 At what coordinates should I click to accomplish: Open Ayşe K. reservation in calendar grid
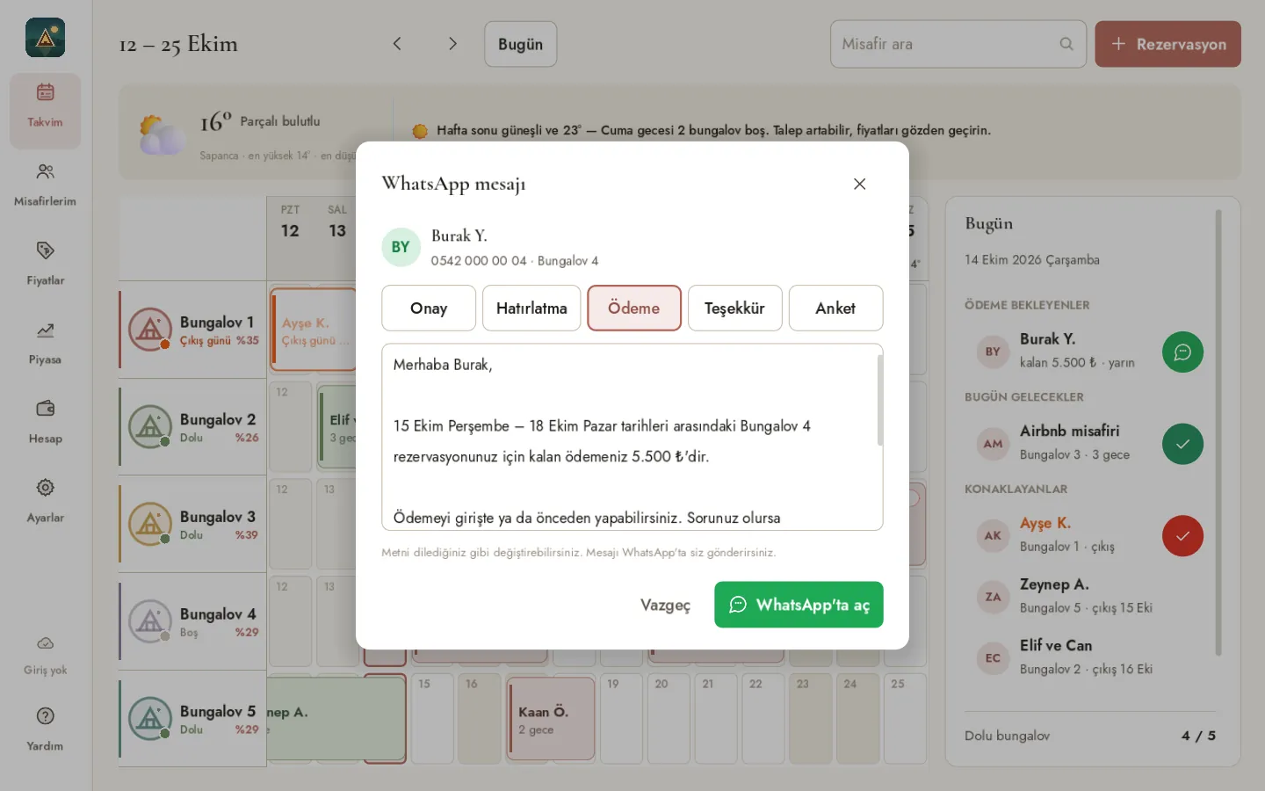point(314,330)
